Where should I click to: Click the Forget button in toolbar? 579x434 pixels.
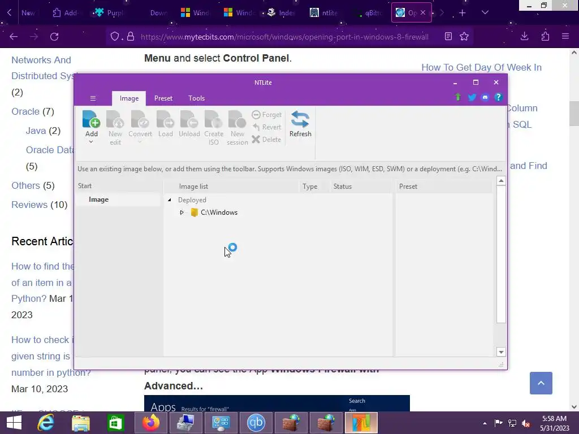click(267, 115)
